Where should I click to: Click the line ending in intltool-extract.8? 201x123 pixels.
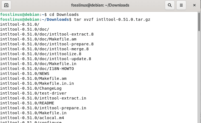47,34
